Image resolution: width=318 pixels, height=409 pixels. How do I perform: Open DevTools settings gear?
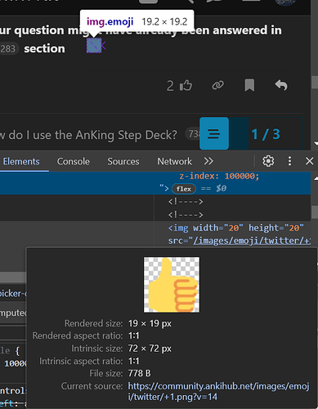(x=268, y=161)
